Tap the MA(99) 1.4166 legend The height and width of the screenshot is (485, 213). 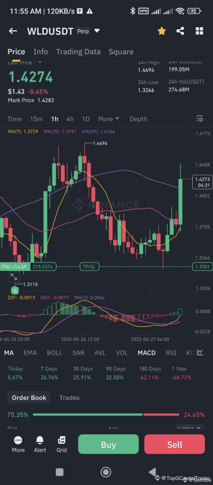[98, 131]
